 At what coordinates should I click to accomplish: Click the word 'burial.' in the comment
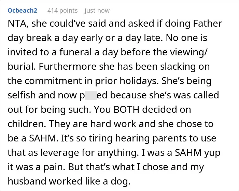click(x=22, y=67)
